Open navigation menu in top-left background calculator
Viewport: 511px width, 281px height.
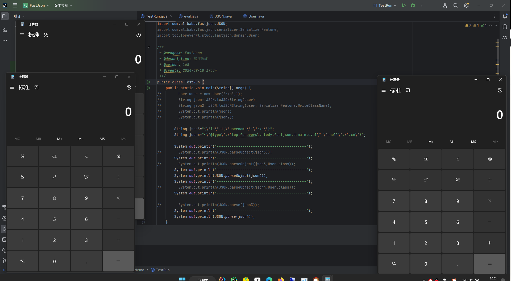click(22, 35)
